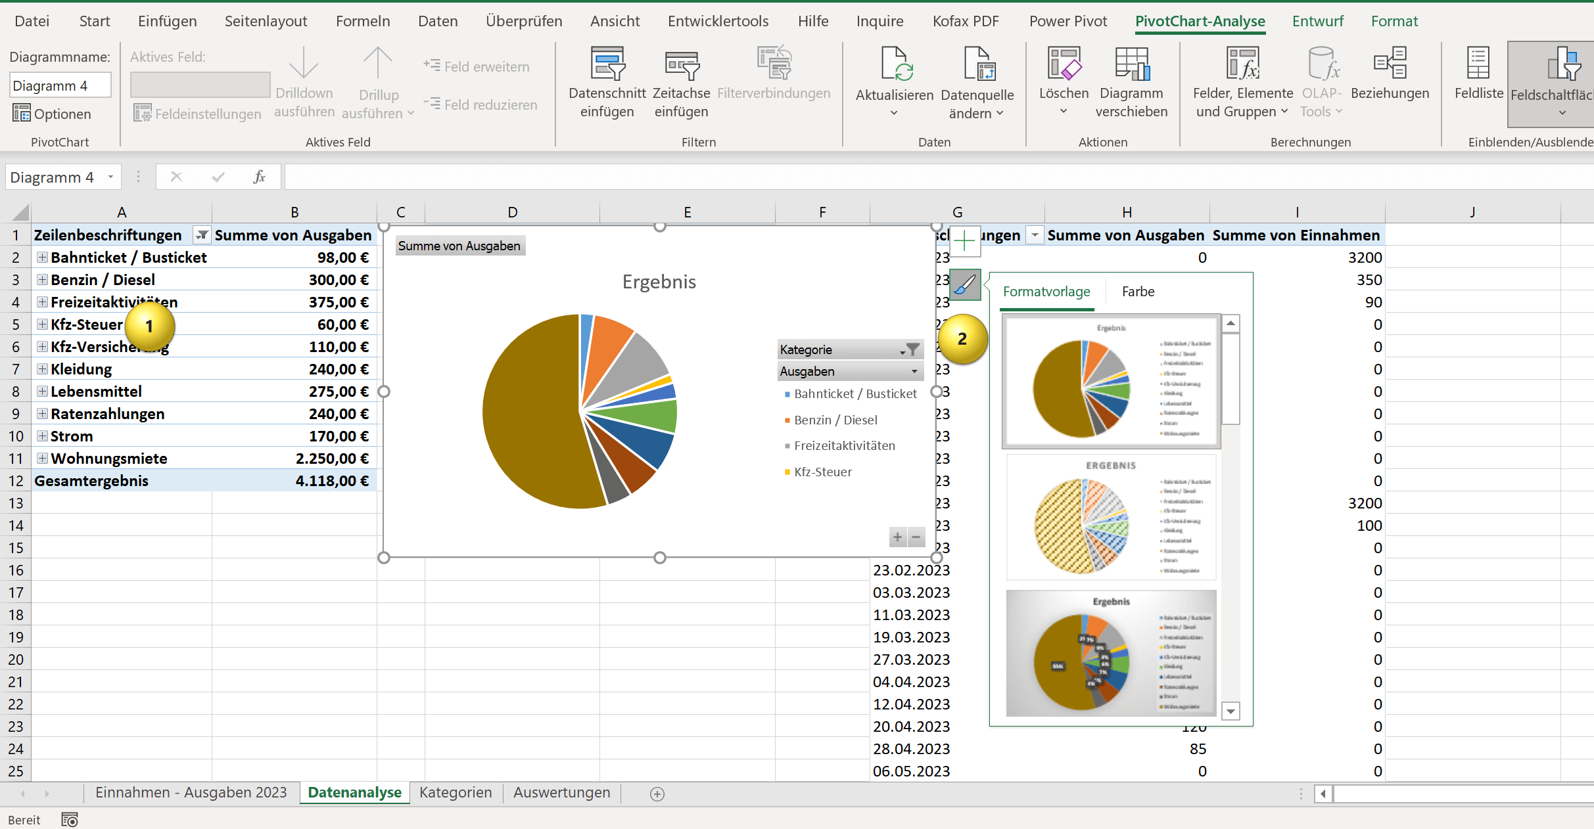The width and height of the screenshot is (1594, 829).
Task: Open PivotChart Optionen
Action: click(52, 114)
